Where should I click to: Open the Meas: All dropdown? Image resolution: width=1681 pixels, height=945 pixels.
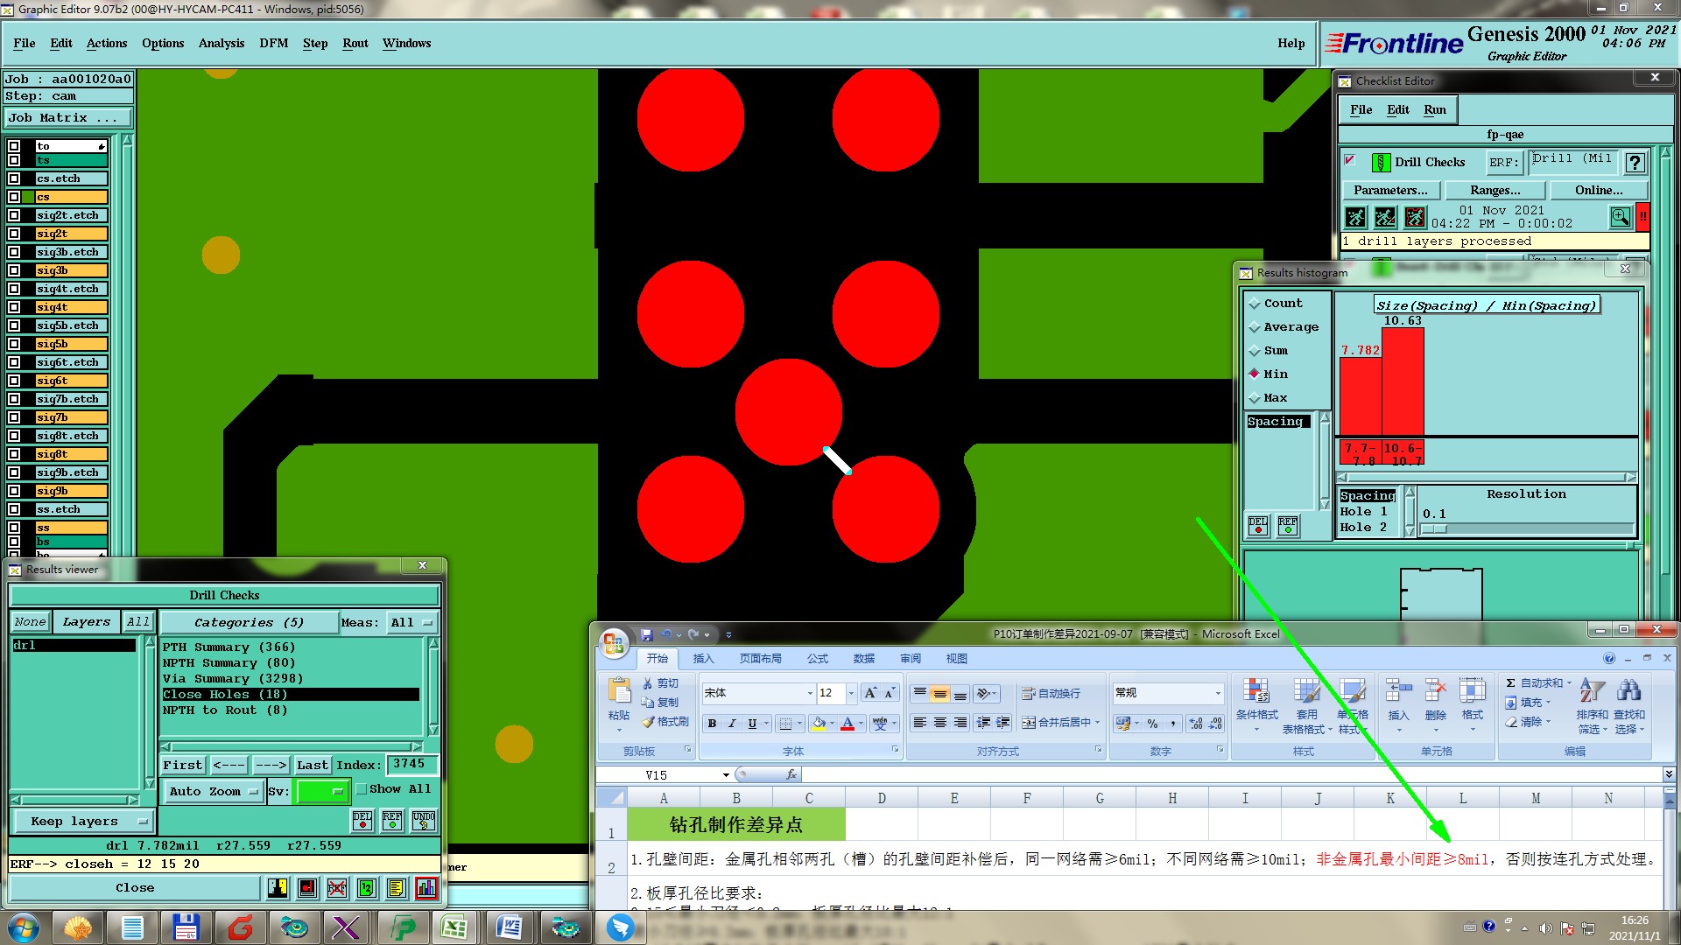point(411,622)
